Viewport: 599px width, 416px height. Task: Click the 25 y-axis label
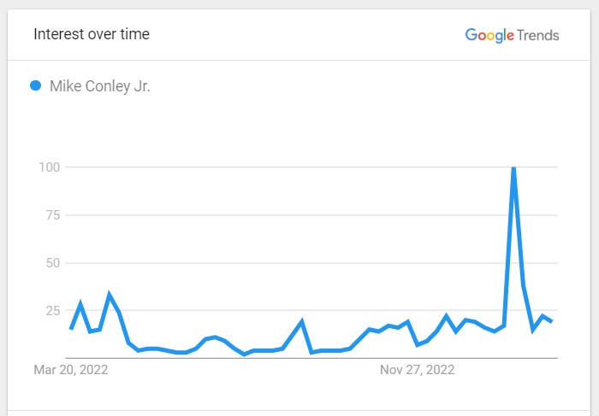(53, 310)
